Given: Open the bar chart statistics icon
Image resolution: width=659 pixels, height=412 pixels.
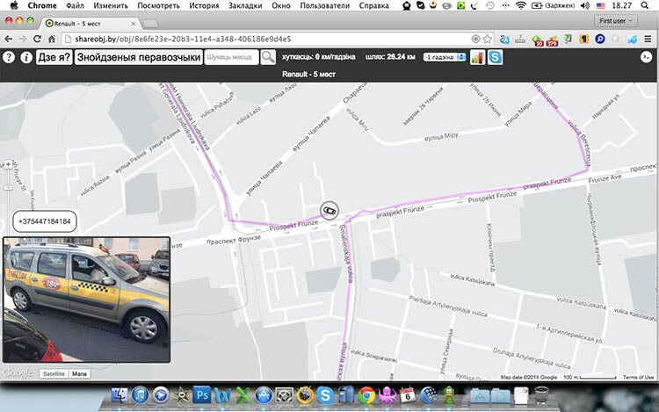Looking at the screenshot, I should 477,57.
